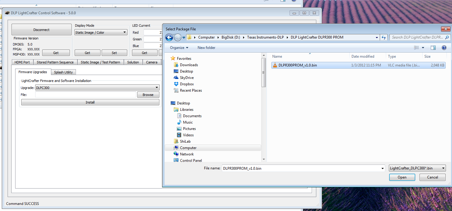Switch to Stored Pattern Sequence tab

[55, 62]
